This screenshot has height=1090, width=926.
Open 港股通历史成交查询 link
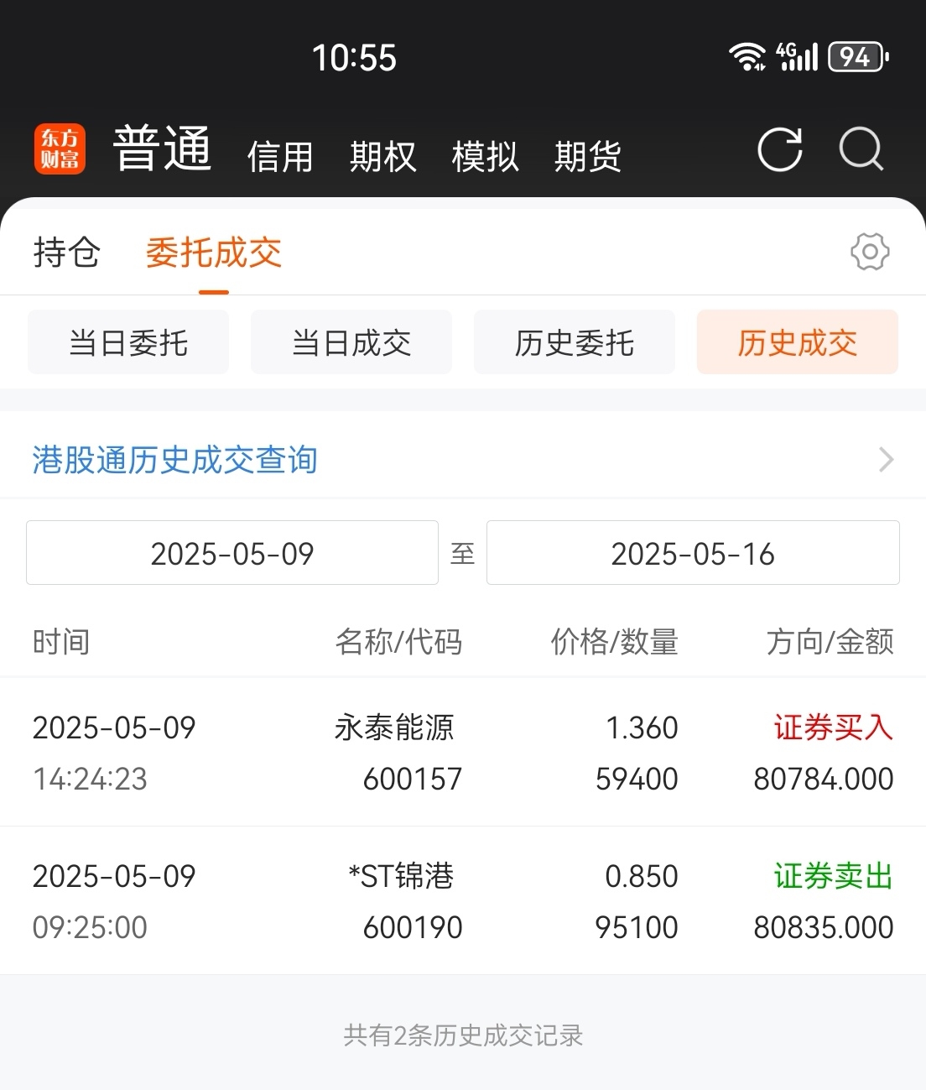pyautogui.click(x=175, y=460)
